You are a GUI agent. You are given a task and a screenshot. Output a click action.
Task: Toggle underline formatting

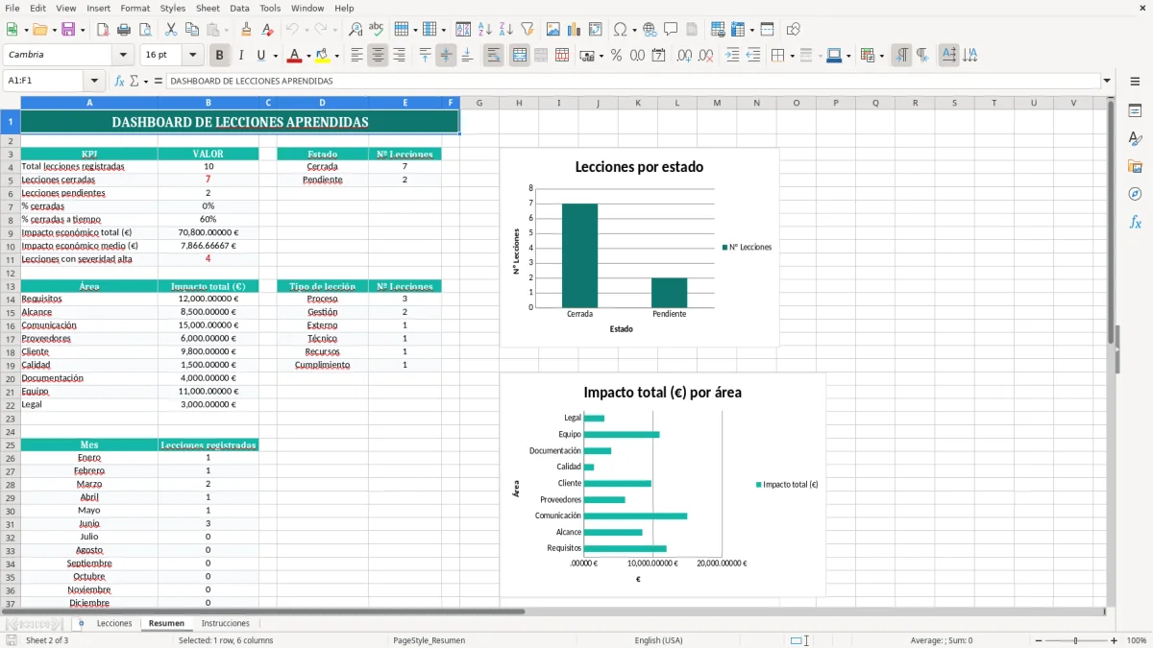click(x=261, y=56)
